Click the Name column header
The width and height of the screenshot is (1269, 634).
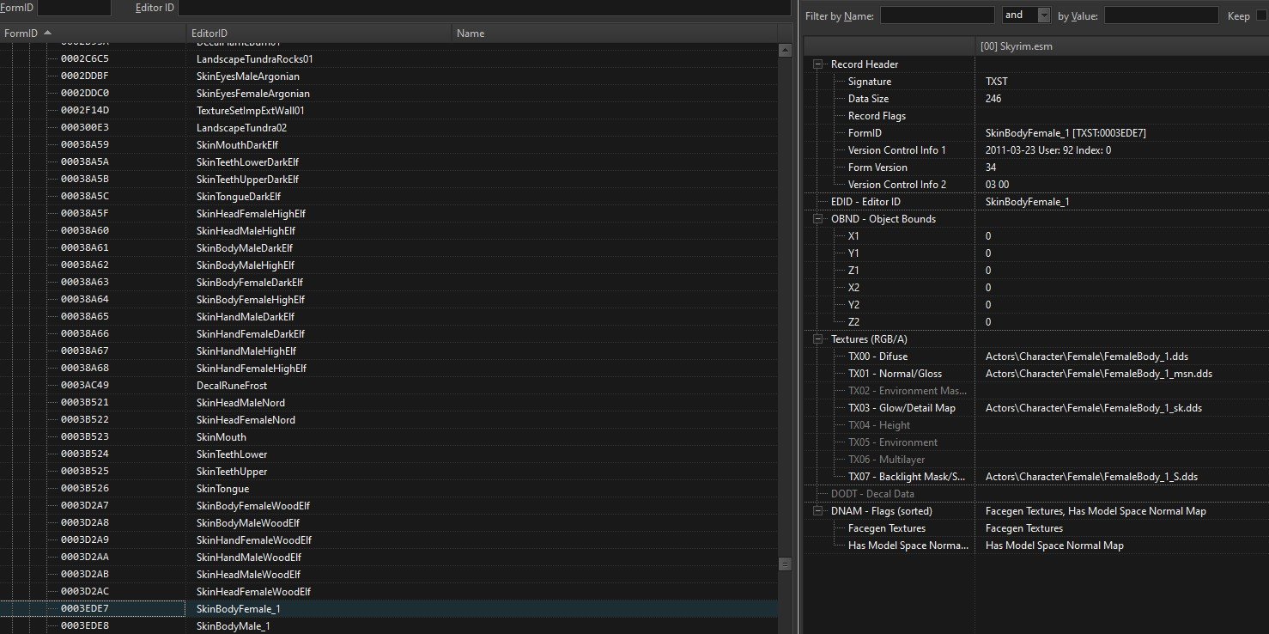tap(613, 34)
